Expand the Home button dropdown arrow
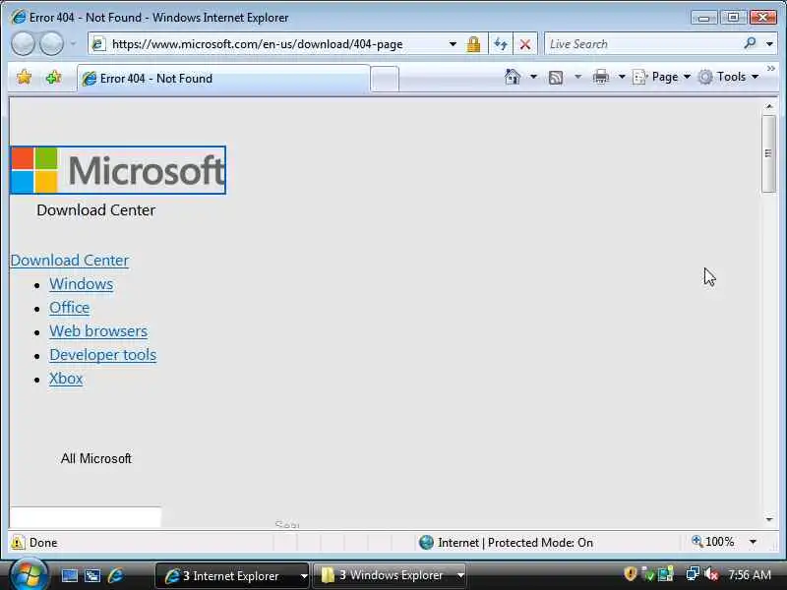The height and width of the screenshot is (590, 787). (533, 77)
